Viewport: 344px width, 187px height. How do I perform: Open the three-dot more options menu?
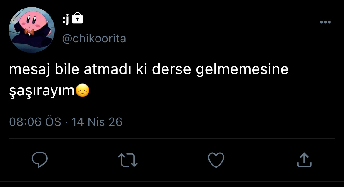click(x=325, y=22)
